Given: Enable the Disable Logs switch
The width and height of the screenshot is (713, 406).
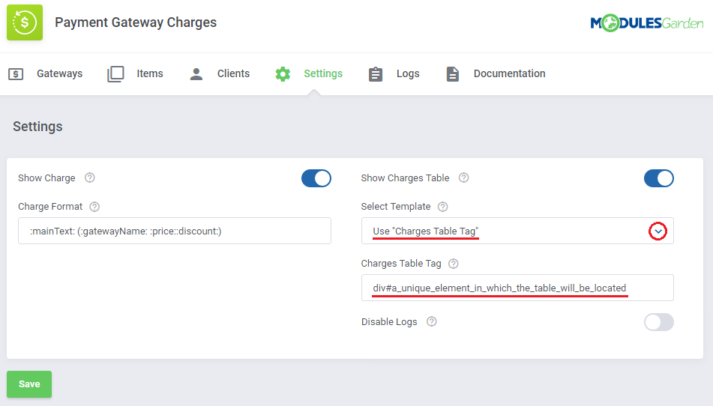Looking at the screenshot, I should (658, 322).
